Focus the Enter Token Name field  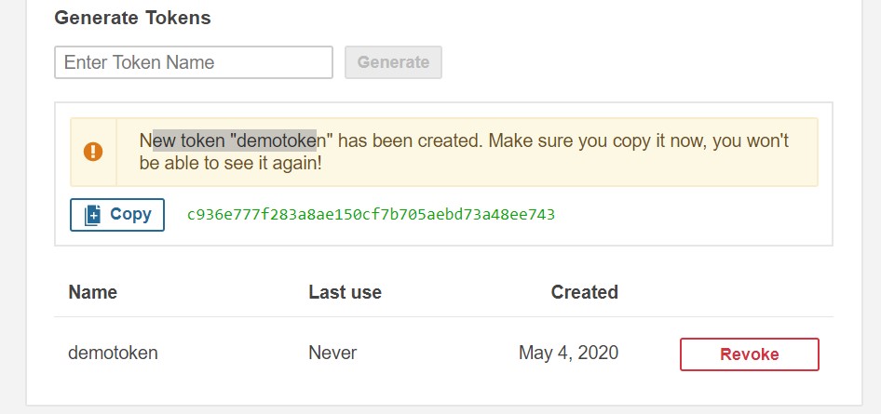point(194,62)
